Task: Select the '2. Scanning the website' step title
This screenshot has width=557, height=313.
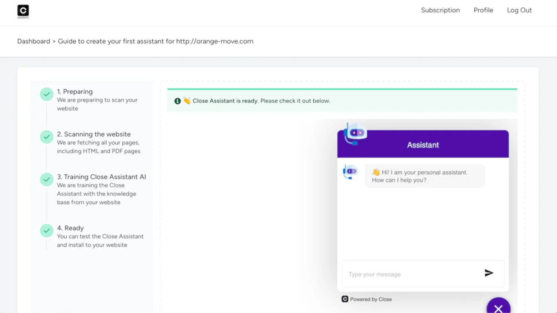Action: [x=94, y=134]
